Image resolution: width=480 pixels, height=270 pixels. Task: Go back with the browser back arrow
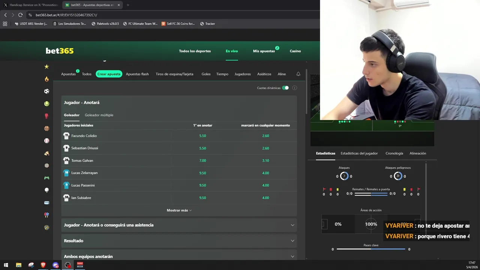[x=5, y=15]
